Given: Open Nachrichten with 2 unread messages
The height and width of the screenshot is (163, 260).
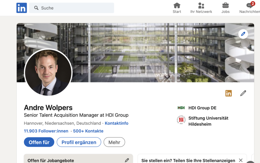Looking at the screenshot, I should tap(250, 8).
